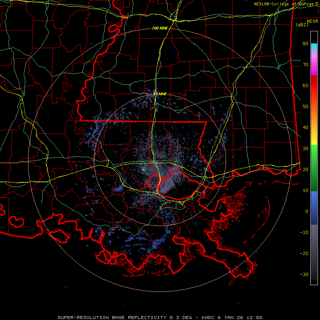Click the 70 value on dBZ scale
The image size is (320, 320).
pyautogui.click(x=305, y=64)
